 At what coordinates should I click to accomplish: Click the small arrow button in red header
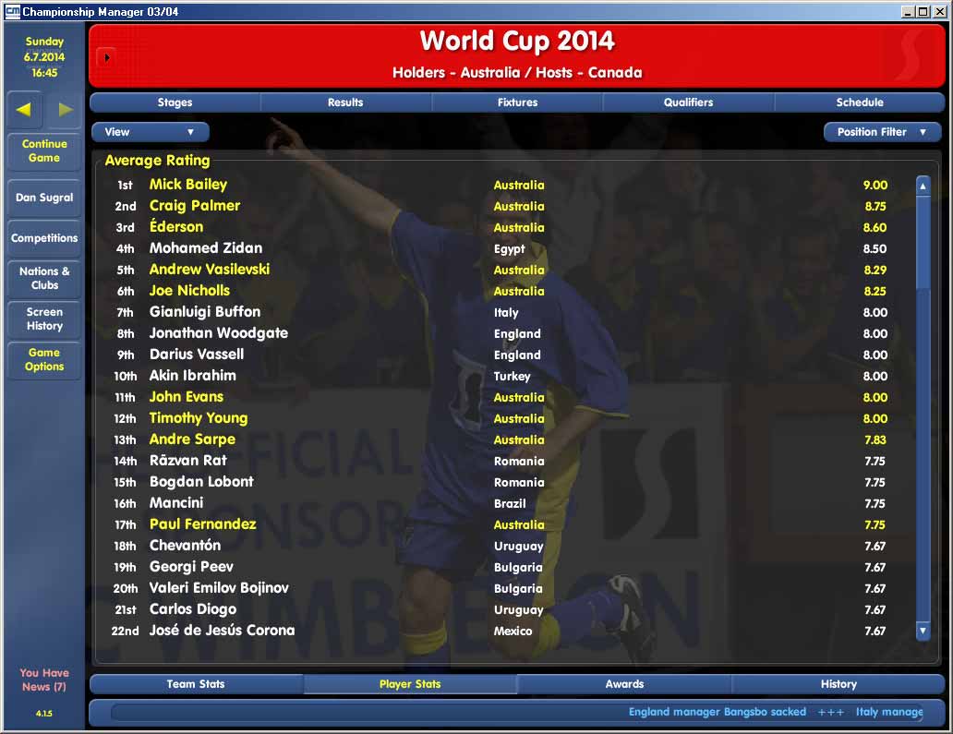point(106,58)
